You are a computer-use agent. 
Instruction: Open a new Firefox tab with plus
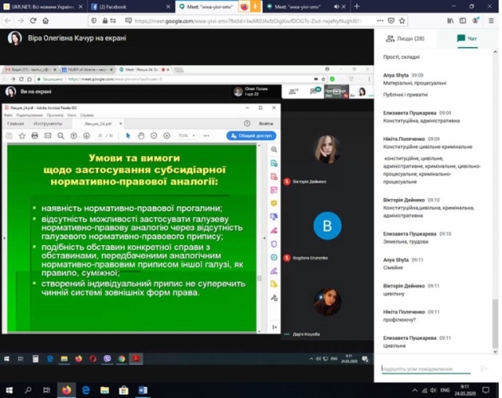pos(357,6)
